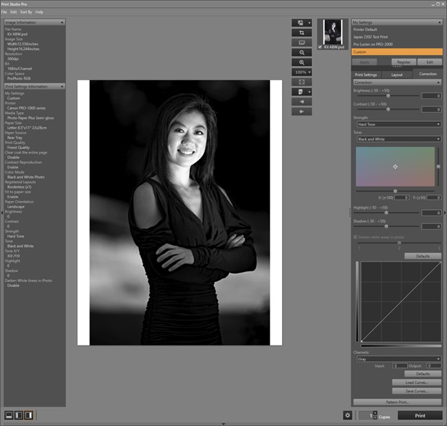
Task: Click the Brightness slider handle
Action: (x=389, y=96)
